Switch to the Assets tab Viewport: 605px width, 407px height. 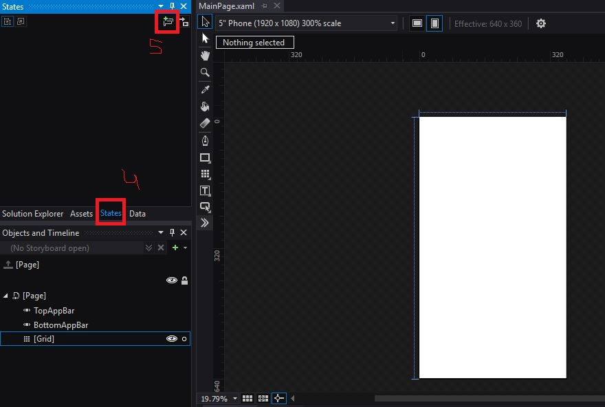81,213
